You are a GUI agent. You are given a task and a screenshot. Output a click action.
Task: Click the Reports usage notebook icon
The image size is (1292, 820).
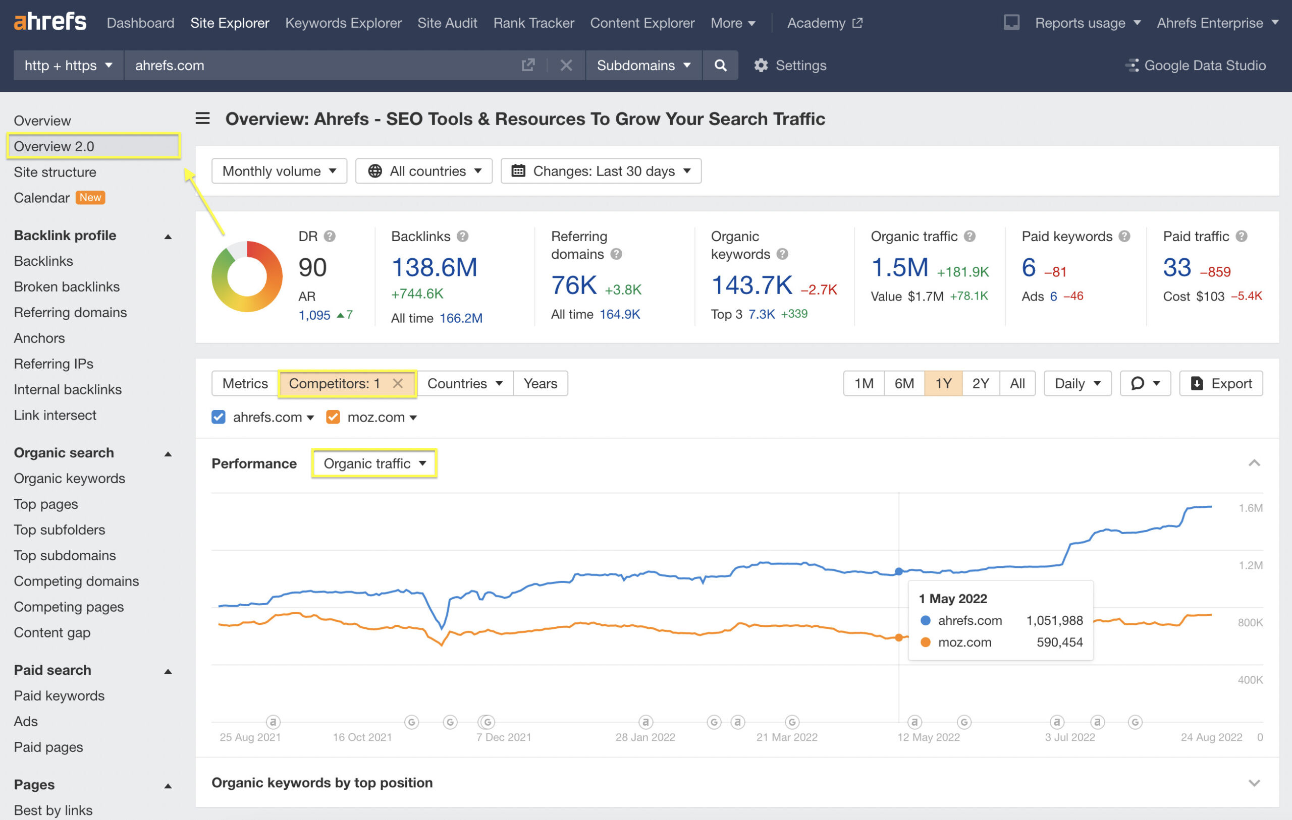(x=1011, y=23)
